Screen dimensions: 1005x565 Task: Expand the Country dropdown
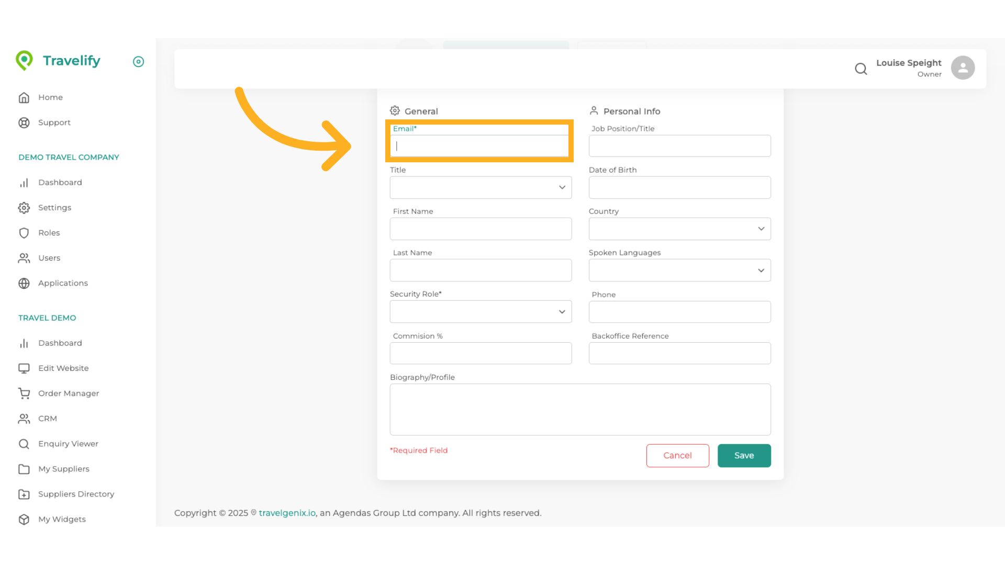(x=679, y=229)
